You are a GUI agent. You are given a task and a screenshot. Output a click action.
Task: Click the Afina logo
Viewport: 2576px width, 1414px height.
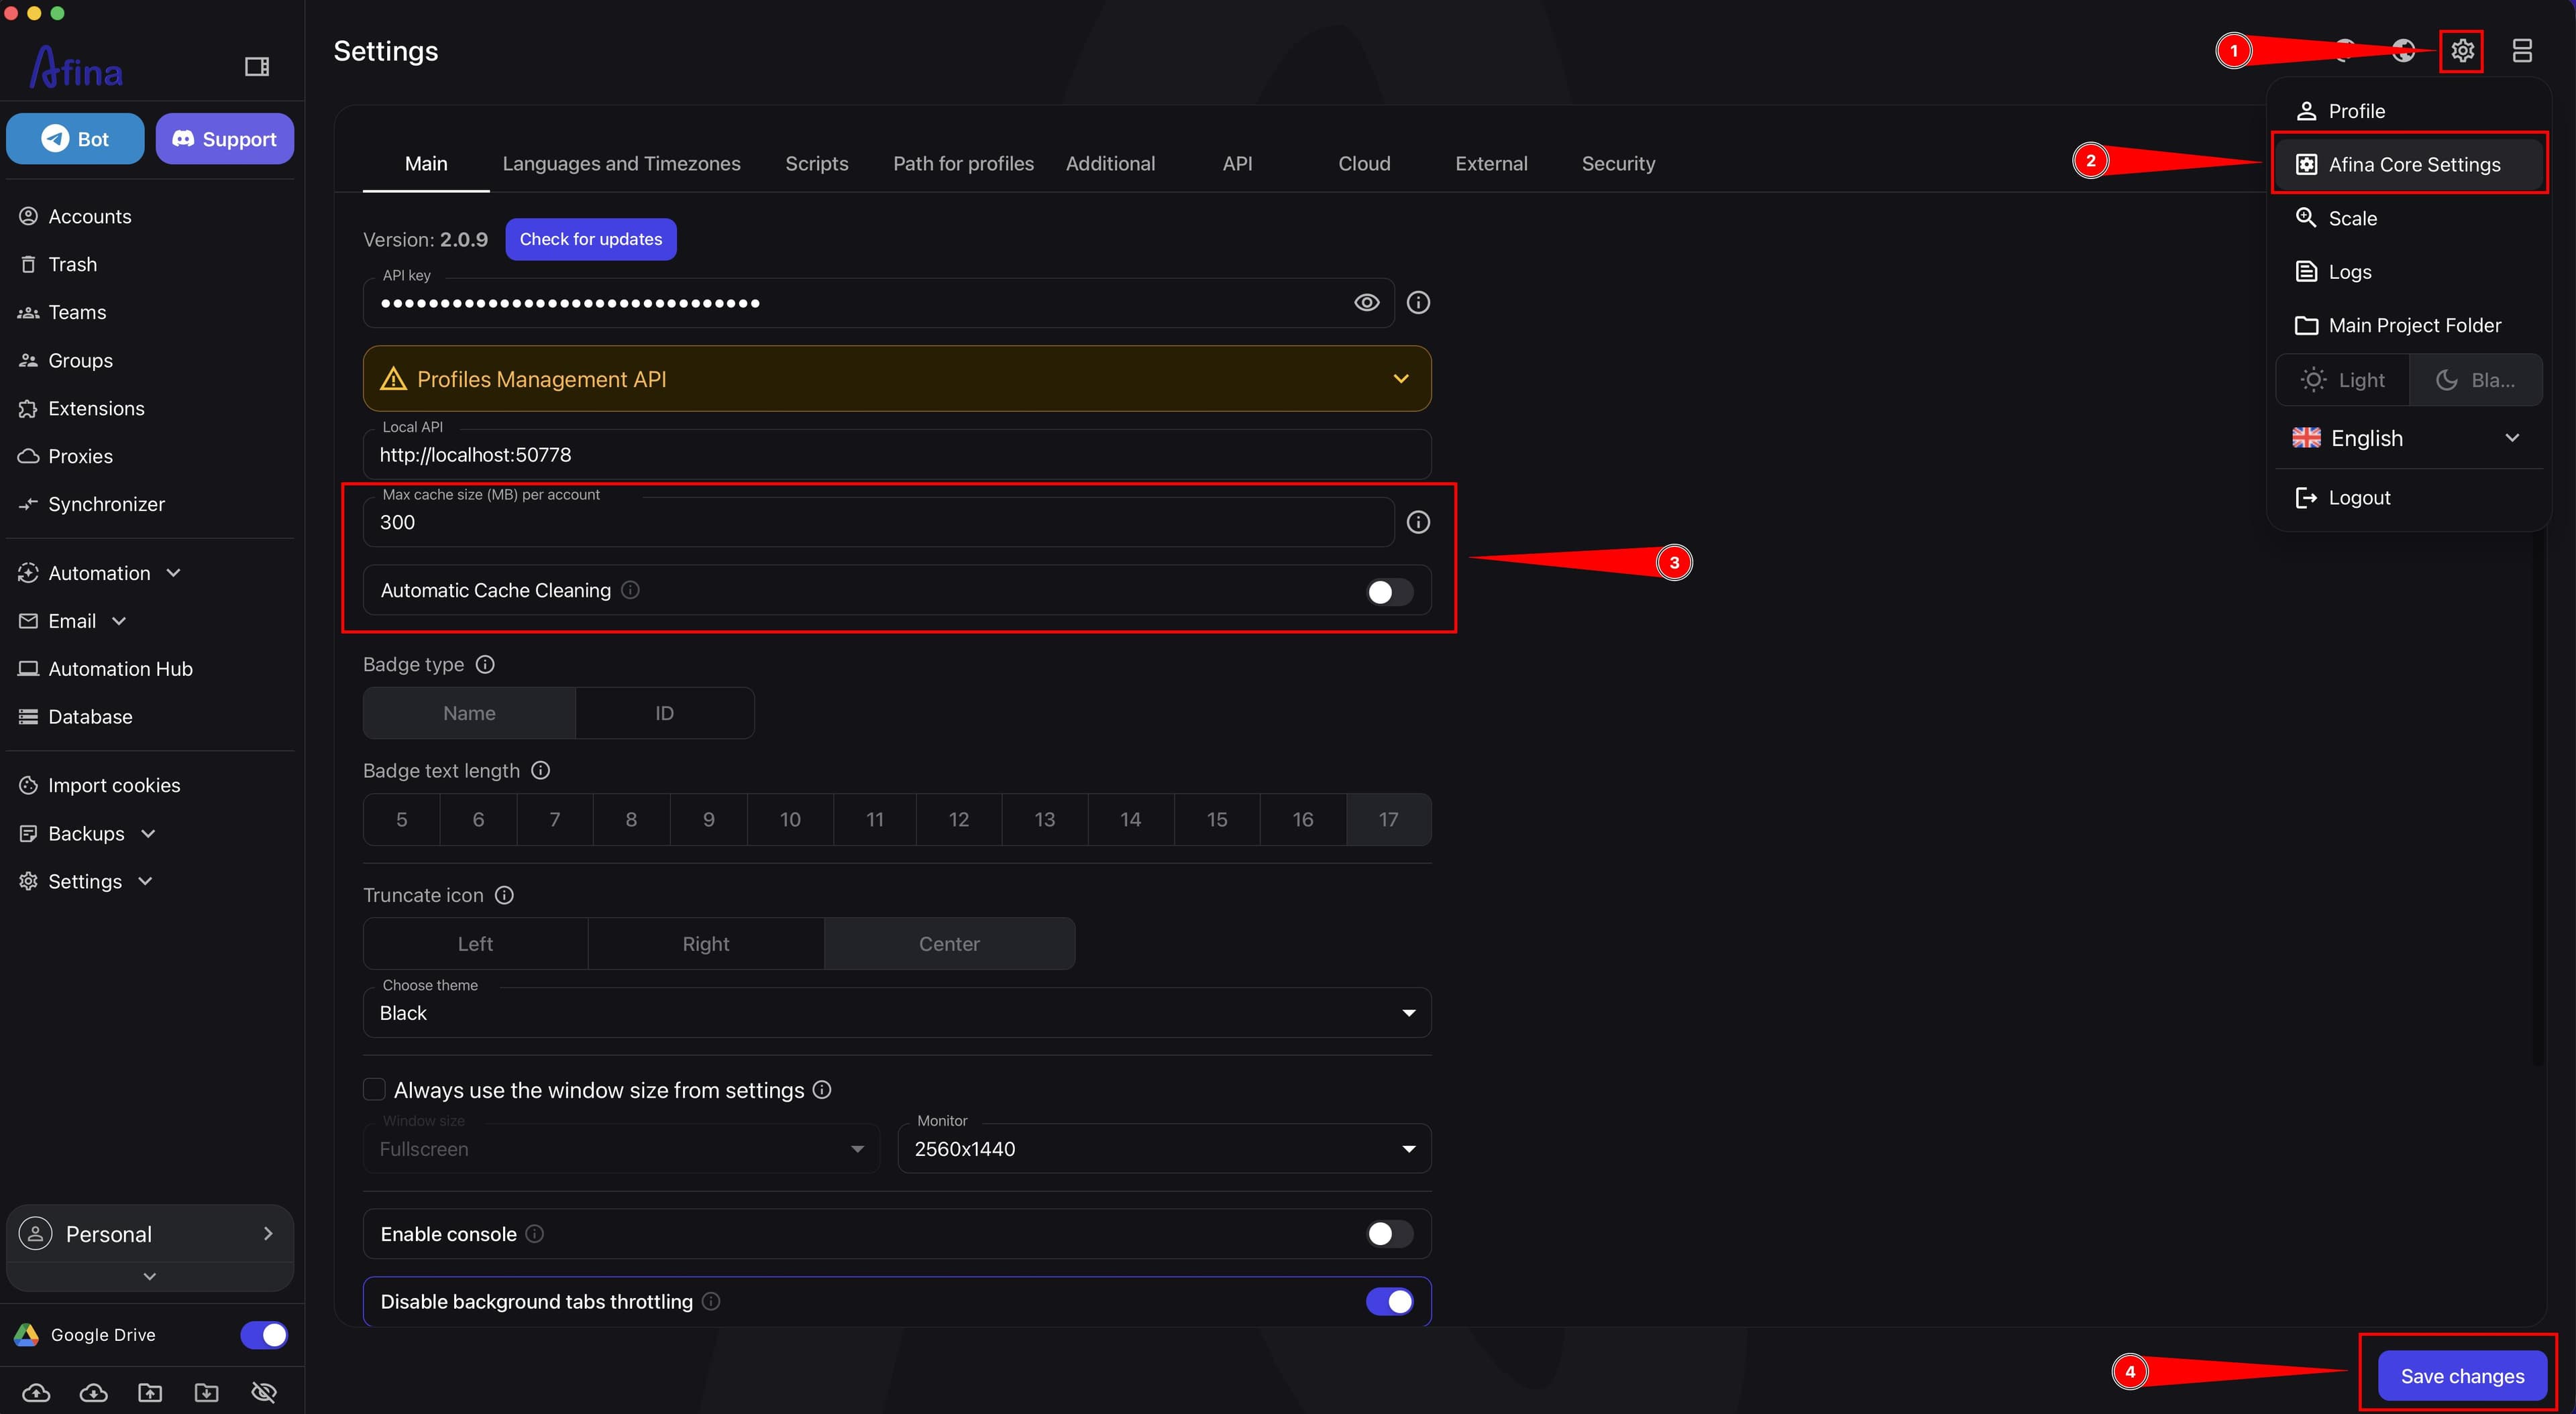tap(76, 67)
